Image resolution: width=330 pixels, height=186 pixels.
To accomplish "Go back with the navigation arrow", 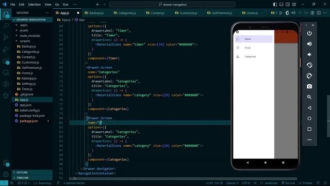I will [97, 5].
